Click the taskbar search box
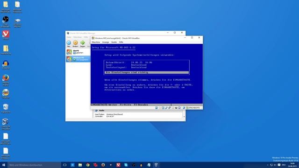The height and width of the screenshot is (168, 299). [x=34, y=165]
